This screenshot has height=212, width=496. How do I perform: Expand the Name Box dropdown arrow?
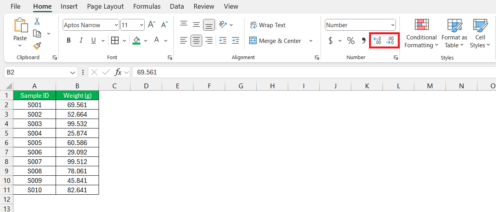tap(73, 73)
